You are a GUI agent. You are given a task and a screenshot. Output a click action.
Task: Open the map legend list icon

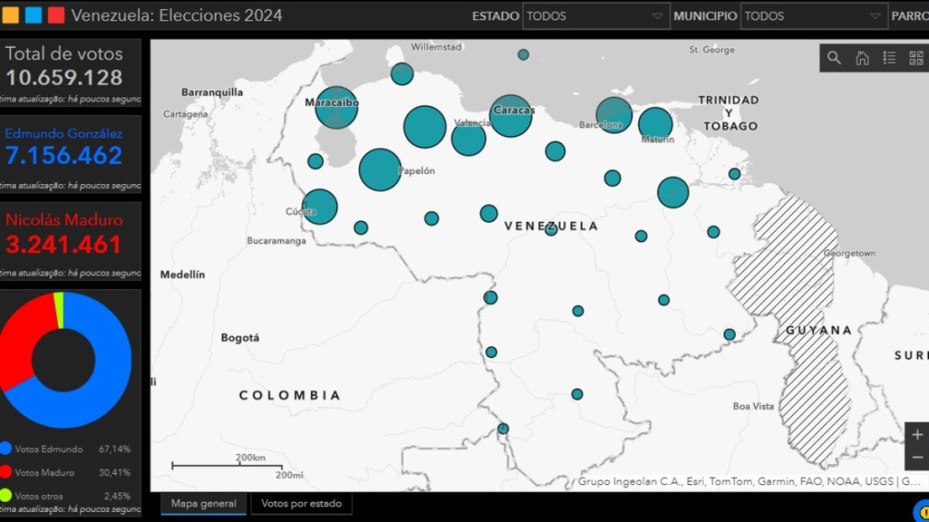[889, 58]
